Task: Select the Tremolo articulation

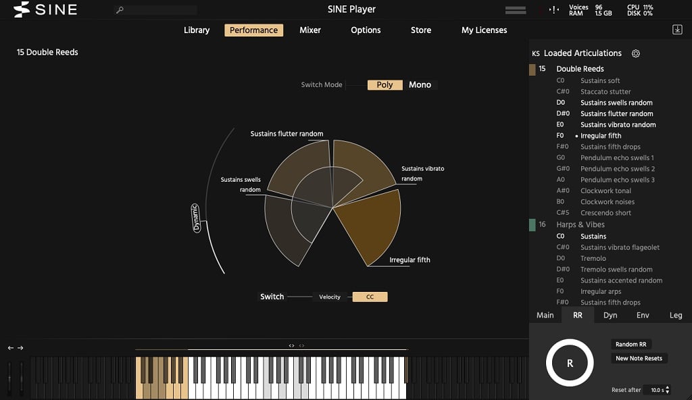Action: pyautogui.click(x=593, y=259)
